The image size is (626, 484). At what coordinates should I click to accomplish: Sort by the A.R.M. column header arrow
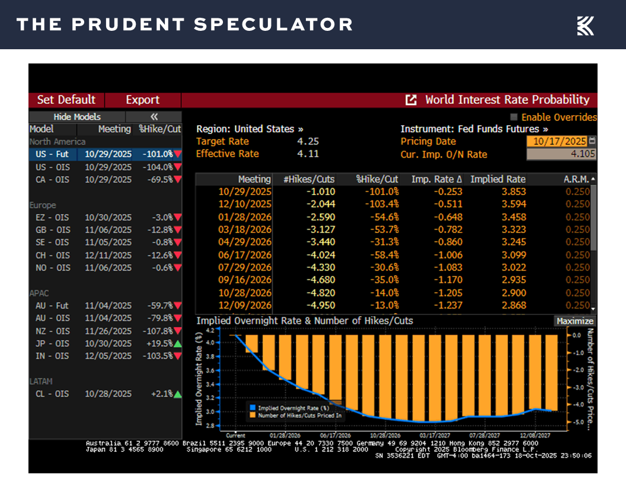(x=593, y=179)
